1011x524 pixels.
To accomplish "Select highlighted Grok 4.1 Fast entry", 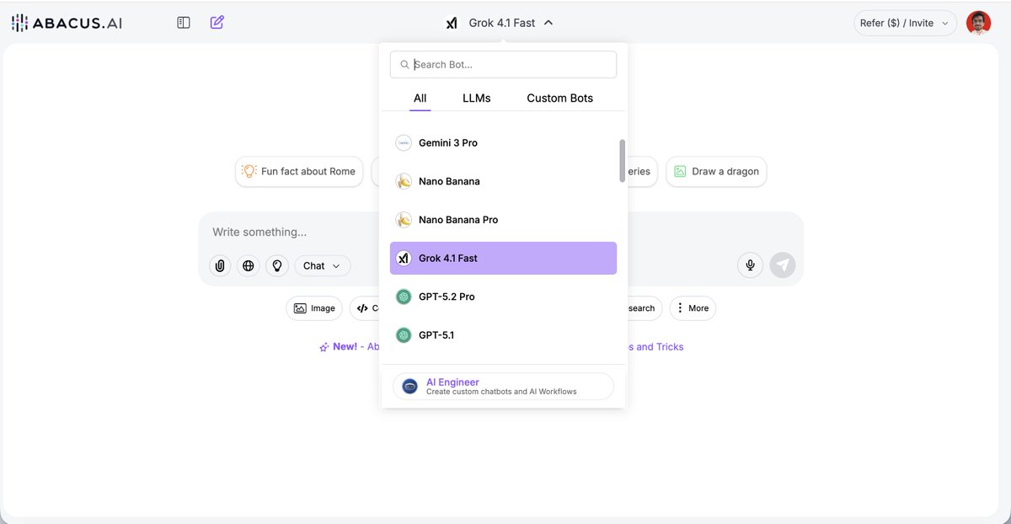I will 503,259.
